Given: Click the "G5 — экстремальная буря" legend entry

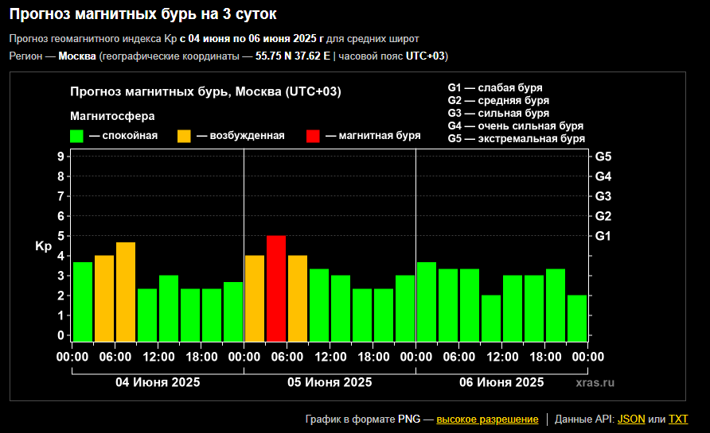Looking at the screenshot, I should coord(516,139).
